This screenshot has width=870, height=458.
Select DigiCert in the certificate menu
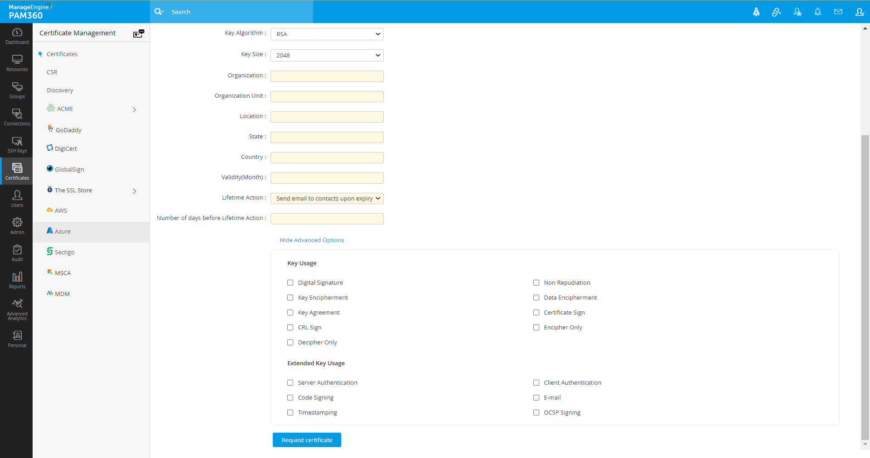pyautogui.click(x=66, y=149)
